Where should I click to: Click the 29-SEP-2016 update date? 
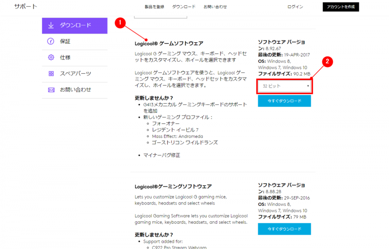297,198
